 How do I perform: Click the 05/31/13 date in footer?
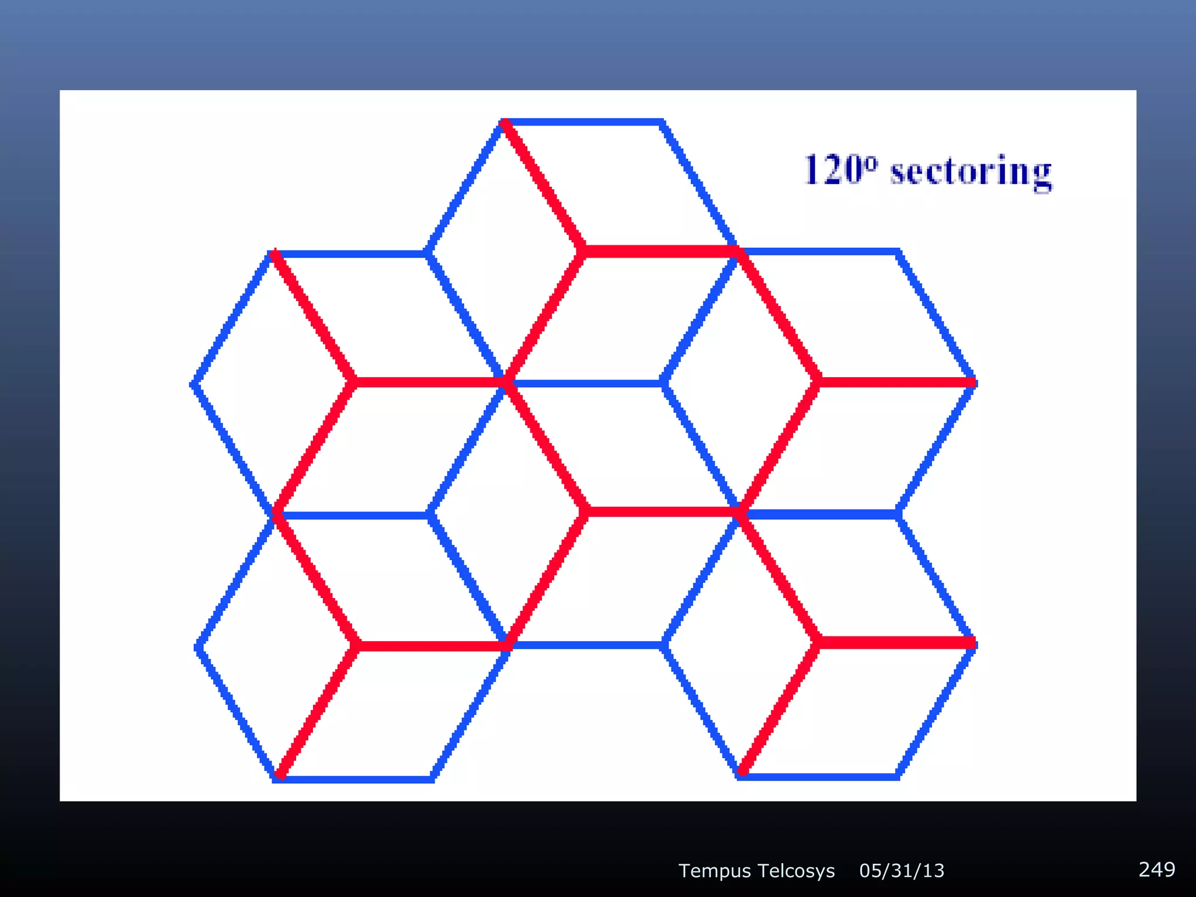[901, 871]
